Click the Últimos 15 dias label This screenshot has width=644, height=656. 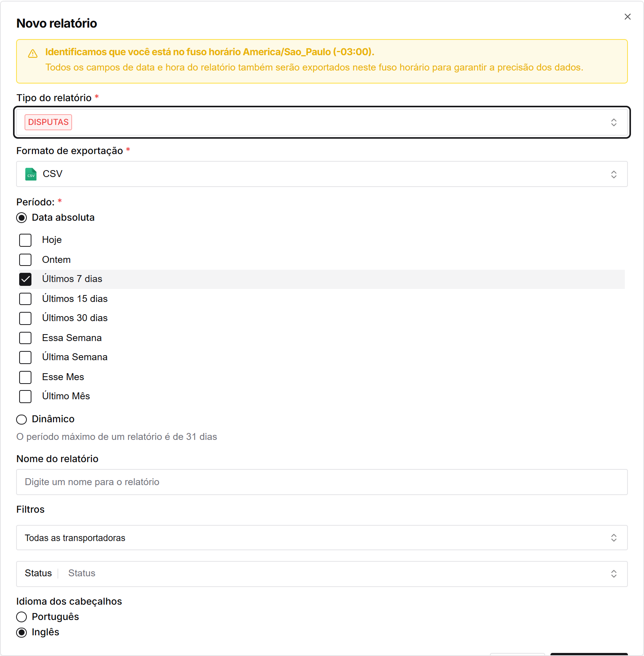point(75,298)
